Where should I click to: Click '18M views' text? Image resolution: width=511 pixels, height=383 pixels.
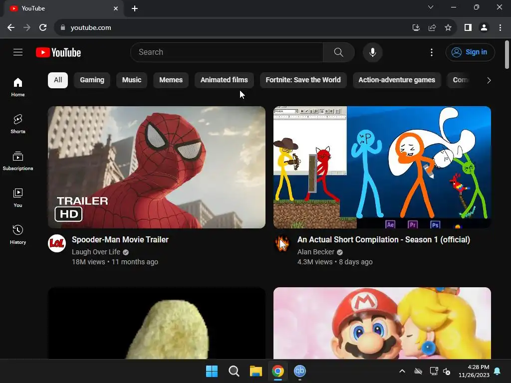[88, 262]
